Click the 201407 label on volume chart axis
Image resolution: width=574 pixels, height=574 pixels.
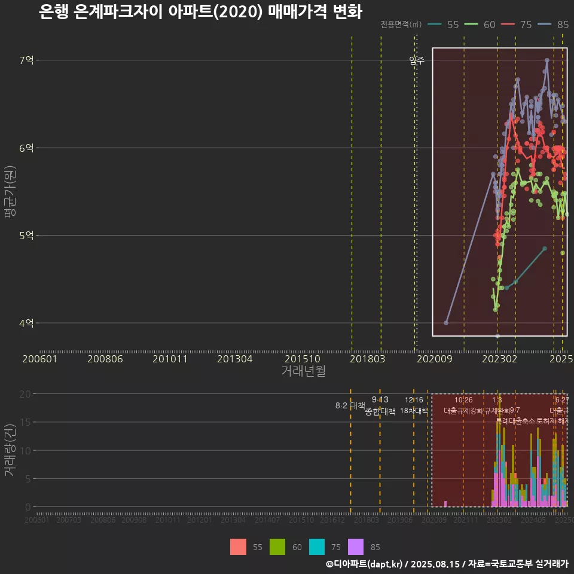point(267,520)
